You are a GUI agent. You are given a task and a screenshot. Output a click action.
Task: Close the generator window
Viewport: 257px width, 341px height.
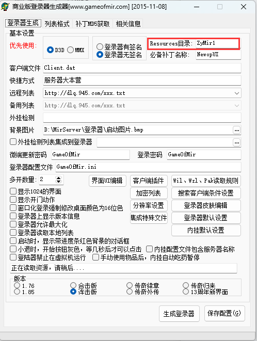[x=244, y=7]
